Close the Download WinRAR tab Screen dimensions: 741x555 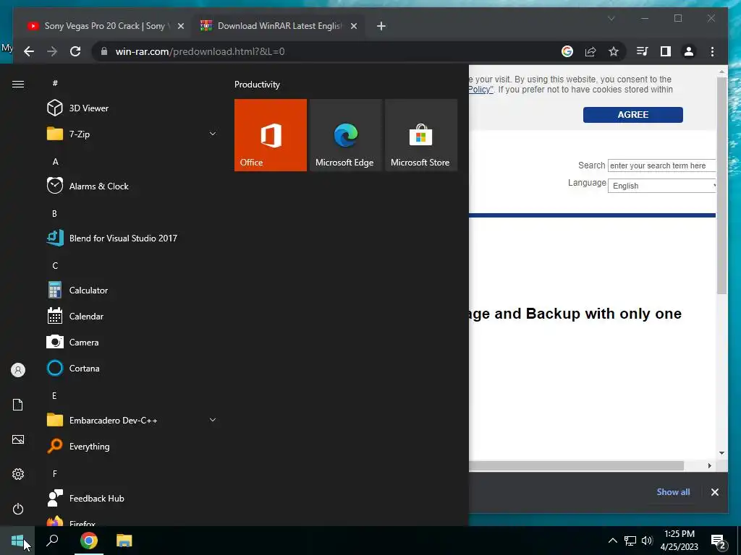coord(353,26)
